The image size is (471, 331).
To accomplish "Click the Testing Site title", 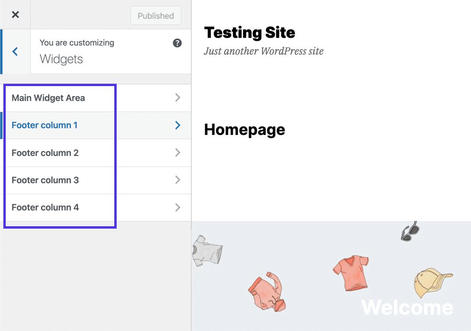I will coord(249,33).
